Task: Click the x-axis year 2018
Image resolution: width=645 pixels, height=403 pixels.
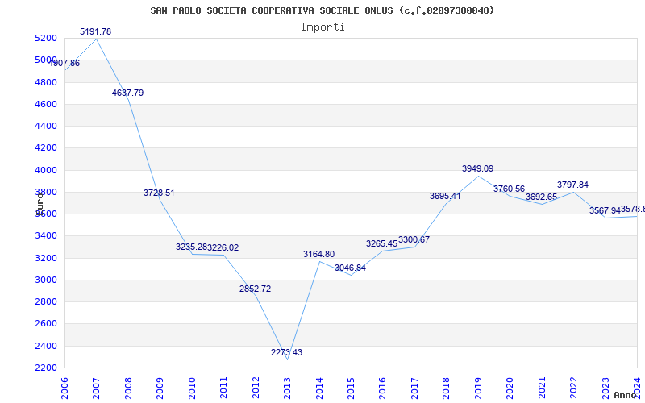Action: tap(447, 388)
